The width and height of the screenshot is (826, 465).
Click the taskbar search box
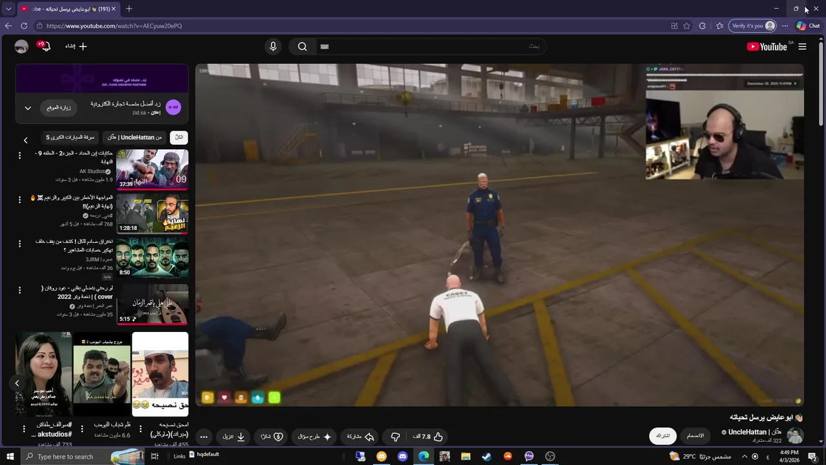click(x=84, y=457)
